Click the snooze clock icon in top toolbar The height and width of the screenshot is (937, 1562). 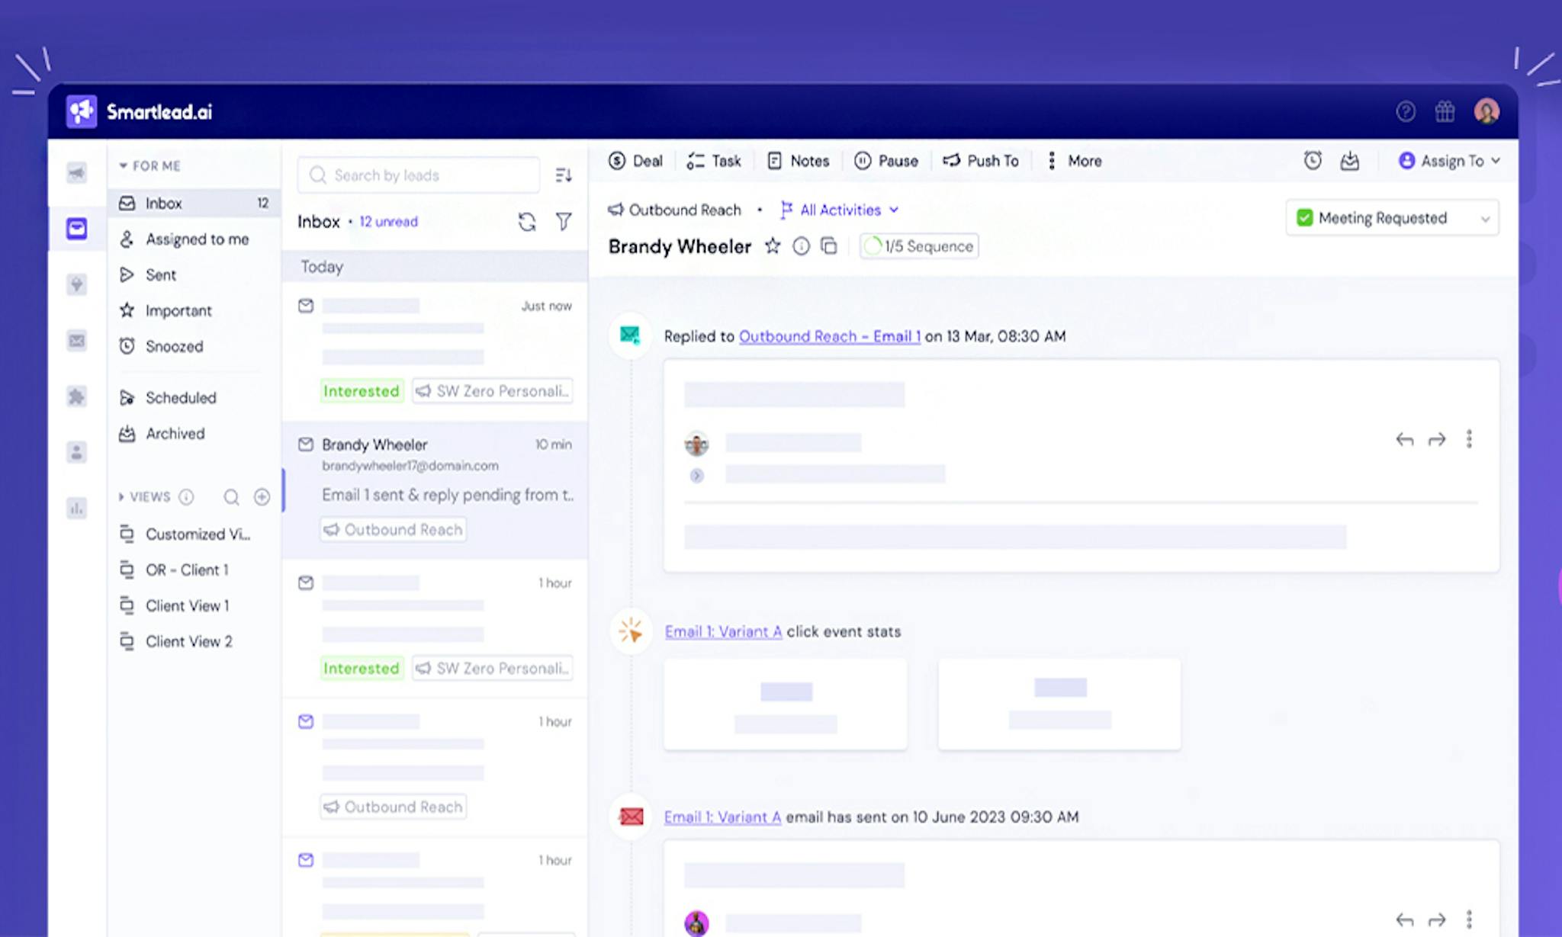tap(1313, 161)
